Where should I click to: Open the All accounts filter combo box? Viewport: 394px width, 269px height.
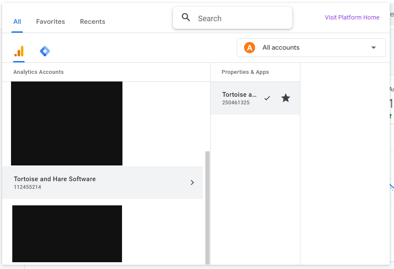click(311, 48)
